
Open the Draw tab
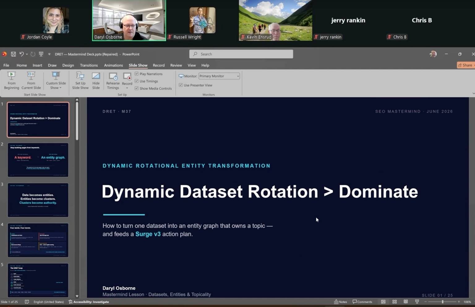52,65
